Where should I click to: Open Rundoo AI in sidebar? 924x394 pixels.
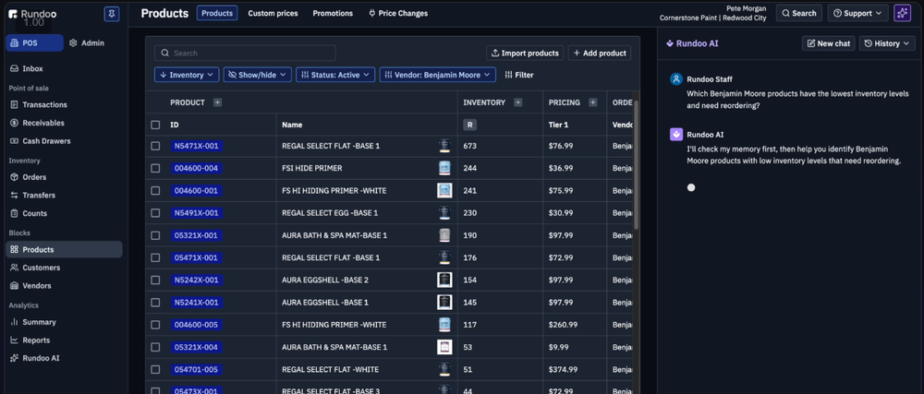click(41, 358)
